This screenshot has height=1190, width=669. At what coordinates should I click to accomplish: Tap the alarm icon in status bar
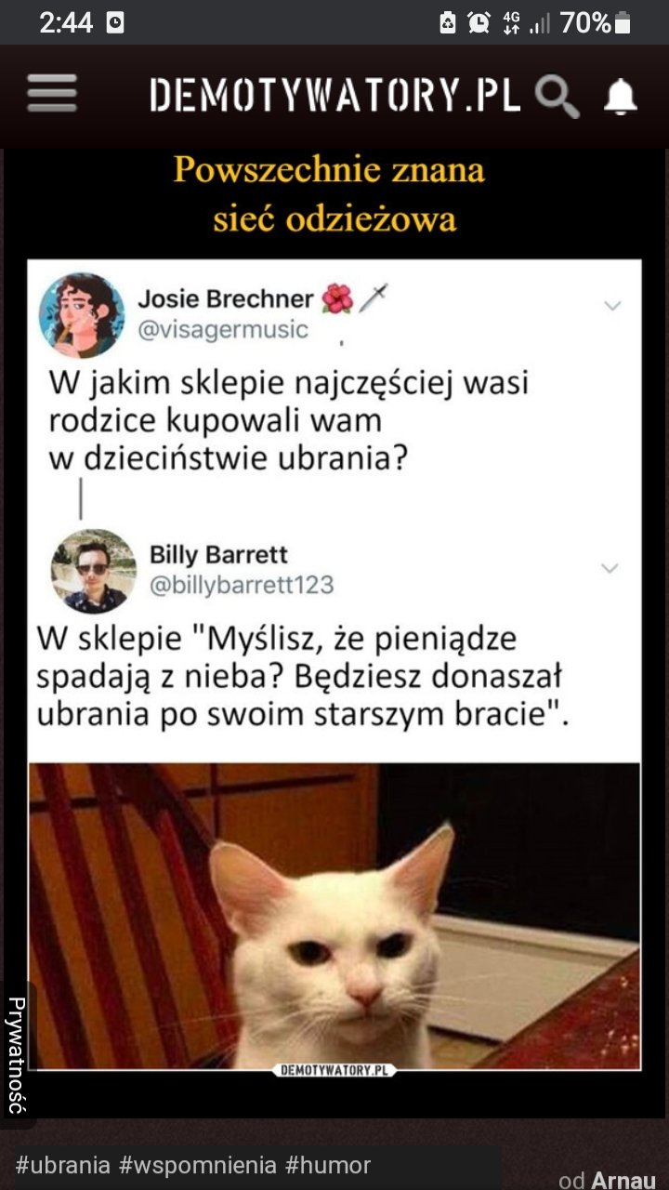(479, 22)
